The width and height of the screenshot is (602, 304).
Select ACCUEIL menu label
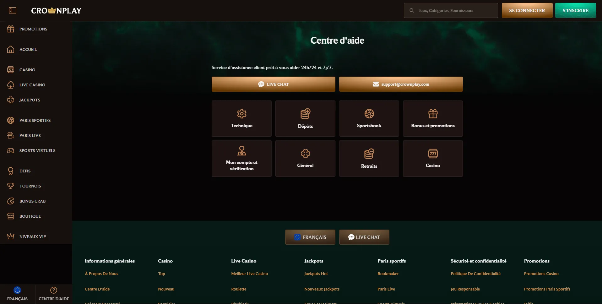[x=28, y=49]
